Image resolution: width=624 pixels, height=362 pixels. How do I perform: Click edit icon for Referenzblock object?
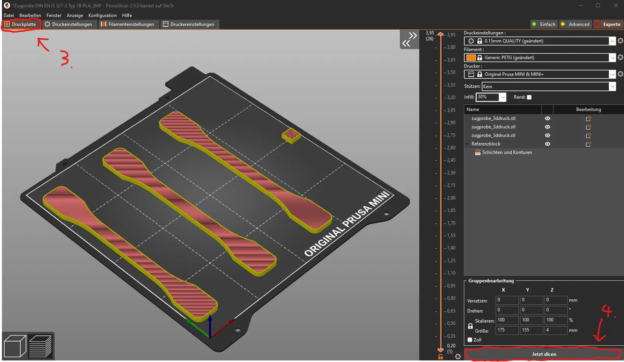pos(588,144)
